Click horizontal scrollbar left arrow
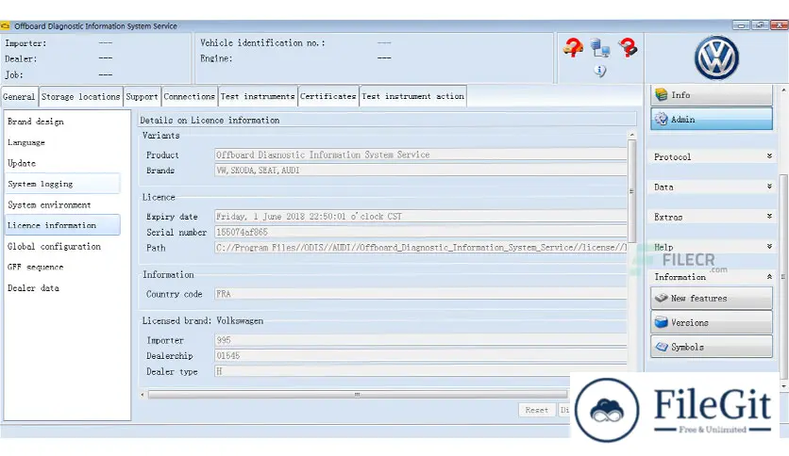The width and height of the screenshot is (789, 456). tap(143, 395)
